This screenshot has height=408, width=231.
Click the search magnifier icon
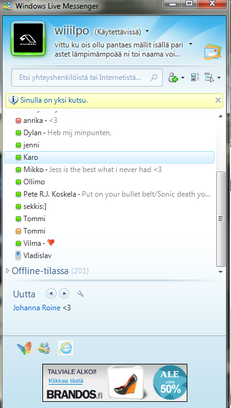pyautogui.click(x=154, y=77)
